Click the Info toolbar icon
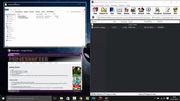The image size is (180, 101). (148, 11)
